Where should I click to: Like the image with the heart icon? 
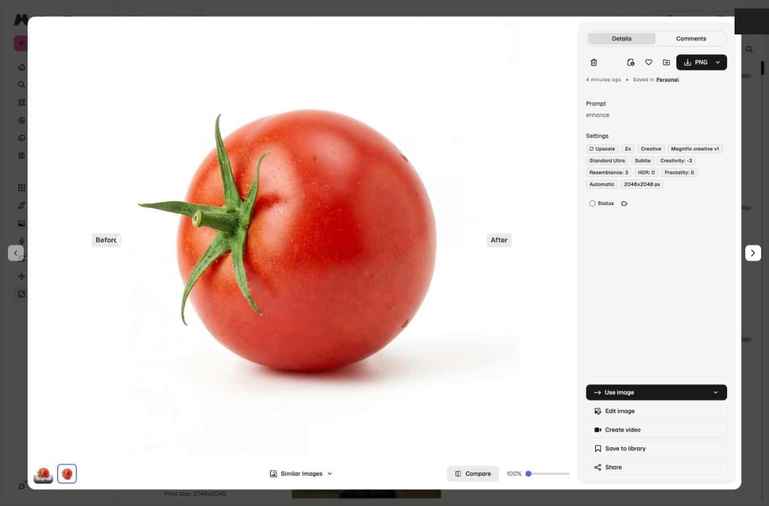(x=649, y=62)
